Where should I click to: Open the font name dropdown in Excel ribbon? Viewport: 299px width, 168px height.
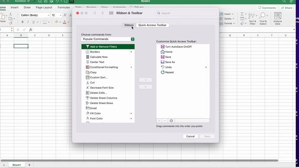[49, 15]
